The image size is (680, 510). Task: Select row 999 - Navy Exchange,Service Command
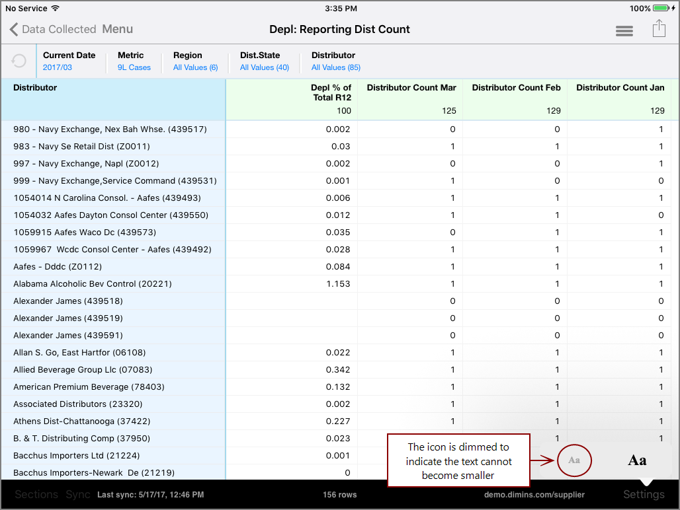pyautogui.click(x=336, y=181)
